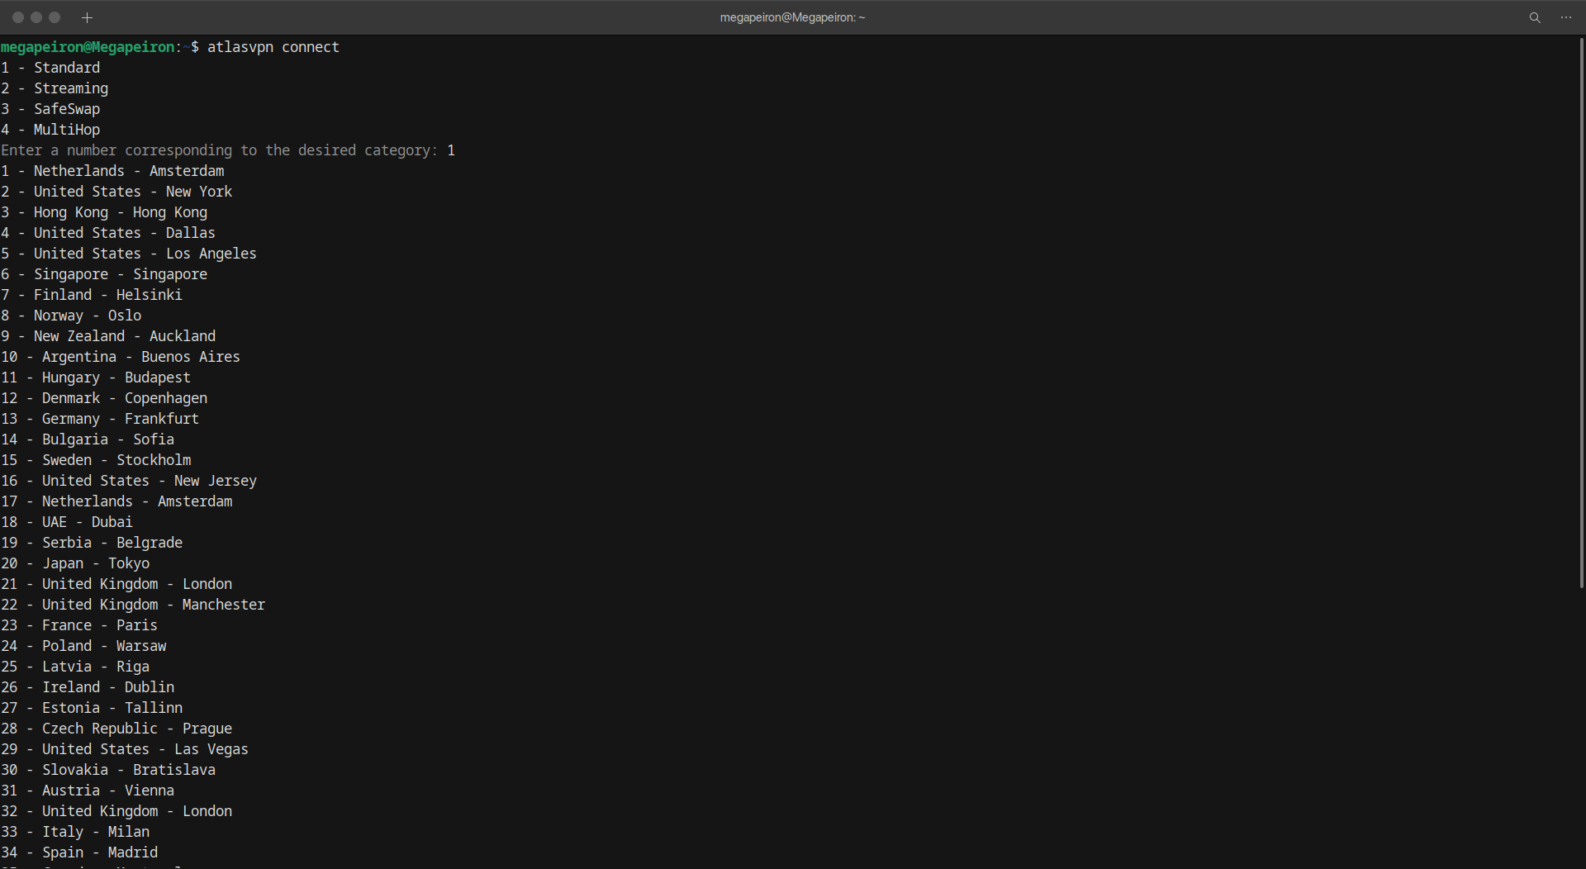The image size is (1586, 869).
Task: Click line '4 - United States - Dallas'
Action: (108, 233)
